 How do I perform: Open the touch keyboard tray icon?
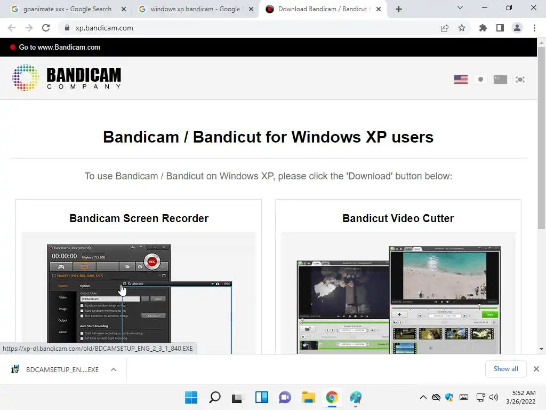click(x=464, y=397)
